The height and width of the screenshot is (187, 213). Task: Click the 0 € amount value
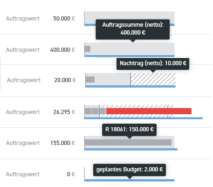tap(71, 174)
